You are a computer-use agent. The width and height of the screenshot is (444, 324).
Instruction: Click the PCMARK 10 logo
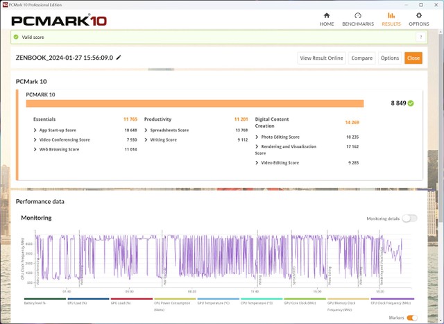(59, 21)
